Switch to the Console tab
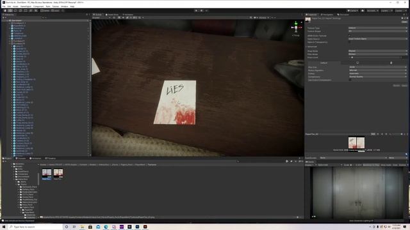The width and height of the screenshot is (410, 230). click(20, 158)
